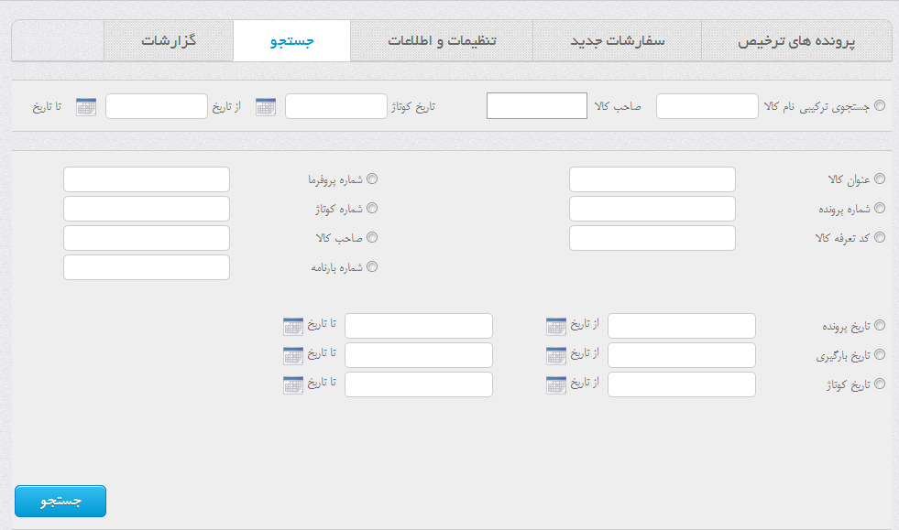Open تا تاریخ calendar in تاریخ پرونده row
The width and height of the screenshot is (899, 530).
click(x=293, y=326)
